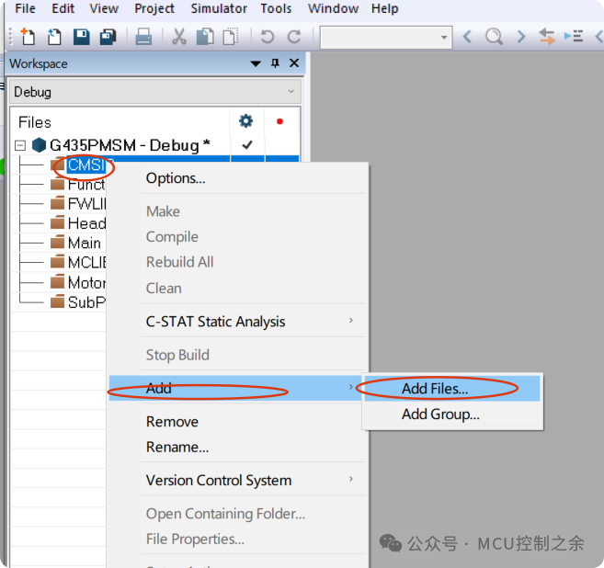Open the Help menu

(x=384, y=8)
